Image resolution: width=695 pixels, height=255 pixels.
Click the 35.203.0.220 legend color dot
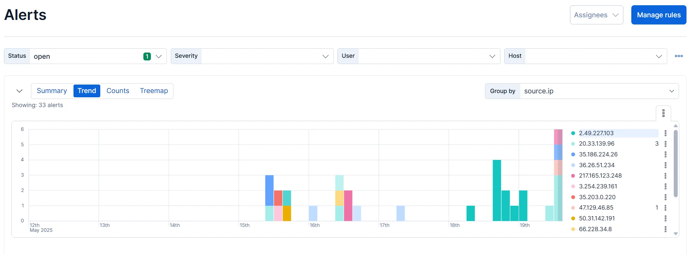click(x=573, y=197)
